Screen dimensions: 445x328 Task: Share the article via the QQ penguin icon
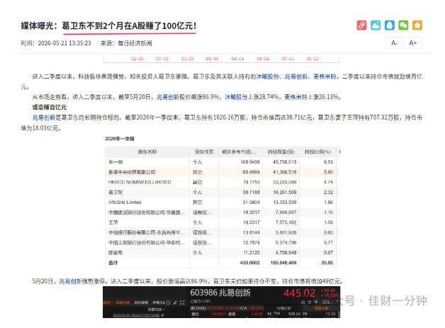tap(390, 26)
